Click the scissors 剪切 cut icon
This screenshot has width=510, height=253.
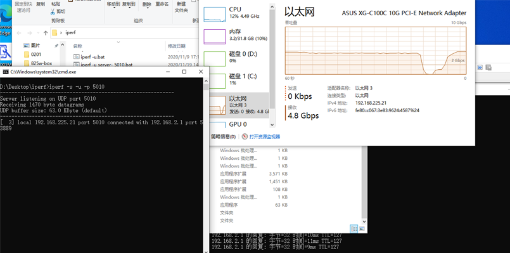[53, 11]
